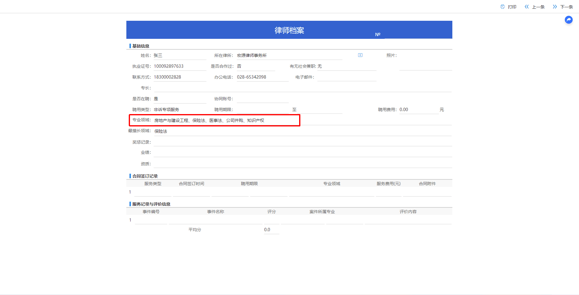Click the 服务费用(元) column header
The height and width of the screenshot is (295, 579).
388,184
